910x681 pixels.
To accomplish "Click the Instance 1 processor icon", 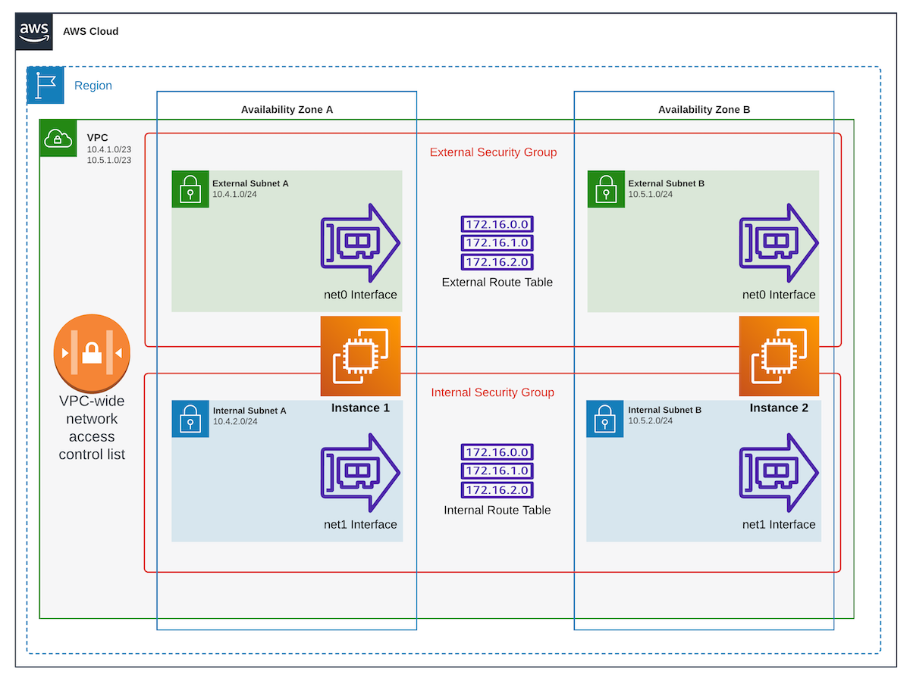I will tap(360, 355).
